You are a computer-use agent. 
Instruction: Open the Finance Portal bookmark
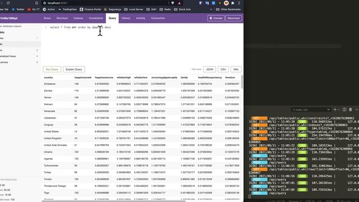click(90, 10)
